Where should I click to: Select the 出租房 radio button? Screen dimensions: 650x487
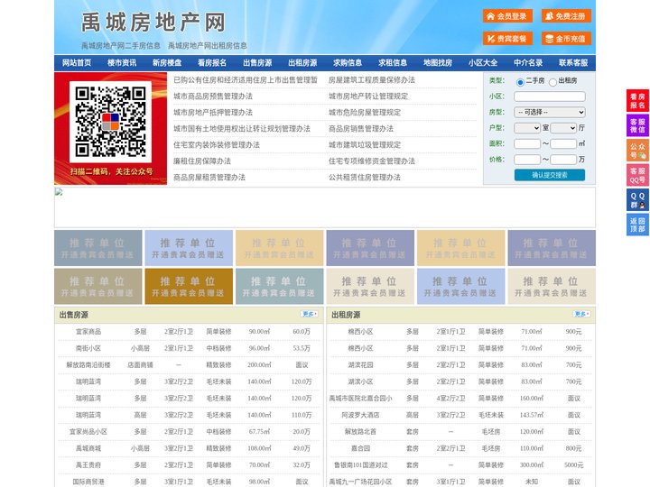[552, 82]
